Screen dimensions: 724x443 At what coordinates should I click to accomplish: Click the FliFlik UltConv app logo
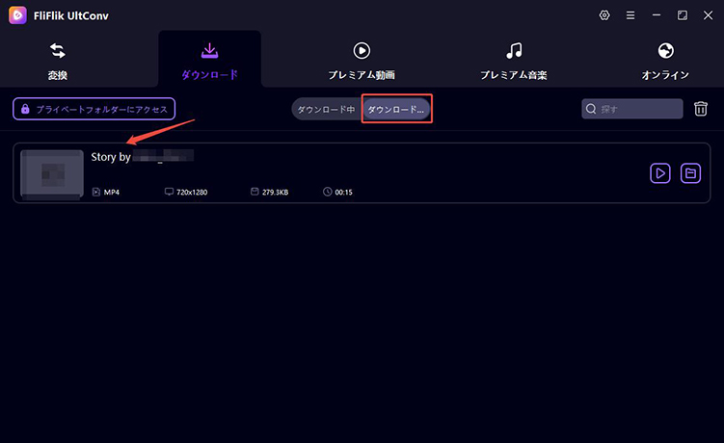pyautogui.click(x=17, y=15)
